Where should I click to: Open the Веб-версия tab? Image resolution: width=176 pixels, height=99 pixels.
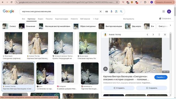(x=85, y=19)
